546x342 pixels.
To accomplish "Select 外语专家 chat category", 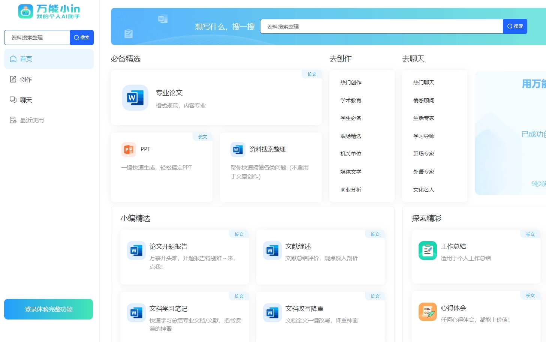I will coord(423,171).
